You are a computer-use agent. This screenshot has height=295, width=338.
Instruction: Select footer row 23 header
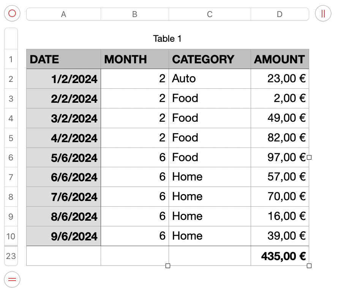[11, 256]
